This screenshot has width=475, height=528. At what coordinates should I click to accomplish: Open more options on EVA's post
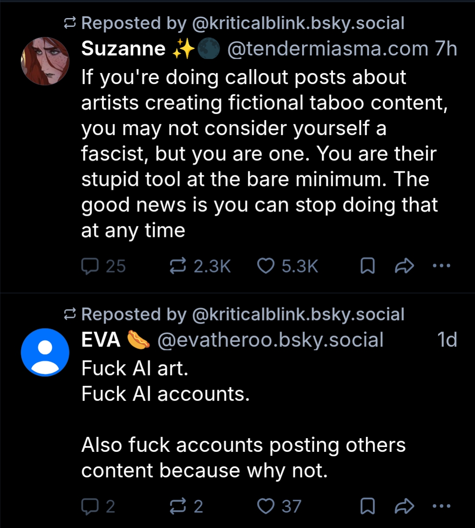(x=442, y=506)
